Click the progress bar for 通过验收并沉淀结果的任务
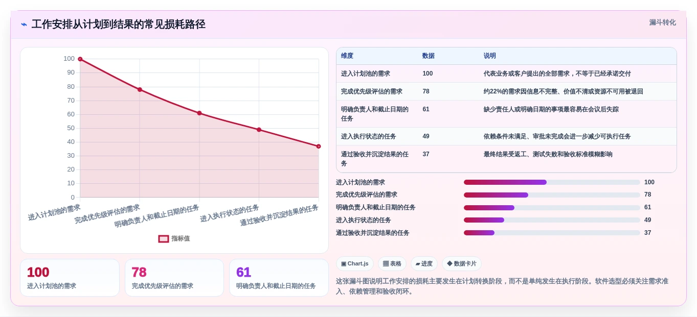 pyautogui.click(x=552, y=233)
